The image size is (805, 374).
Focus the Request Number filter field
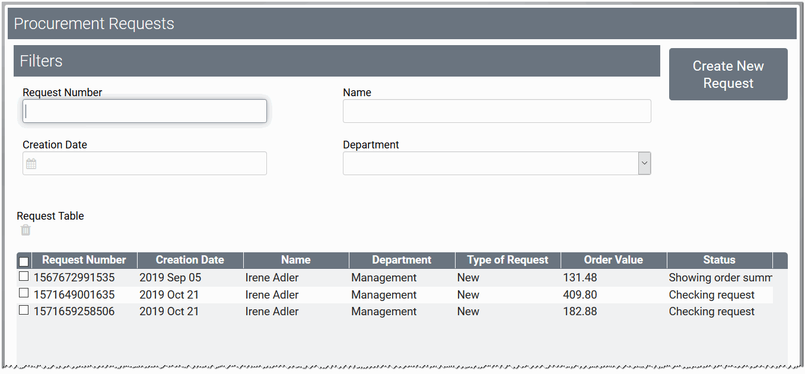(145, 111)
